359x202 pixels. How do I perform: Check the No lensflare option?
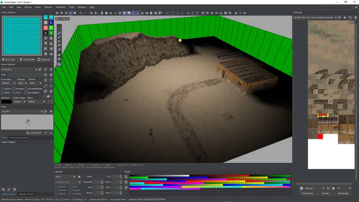26,93
